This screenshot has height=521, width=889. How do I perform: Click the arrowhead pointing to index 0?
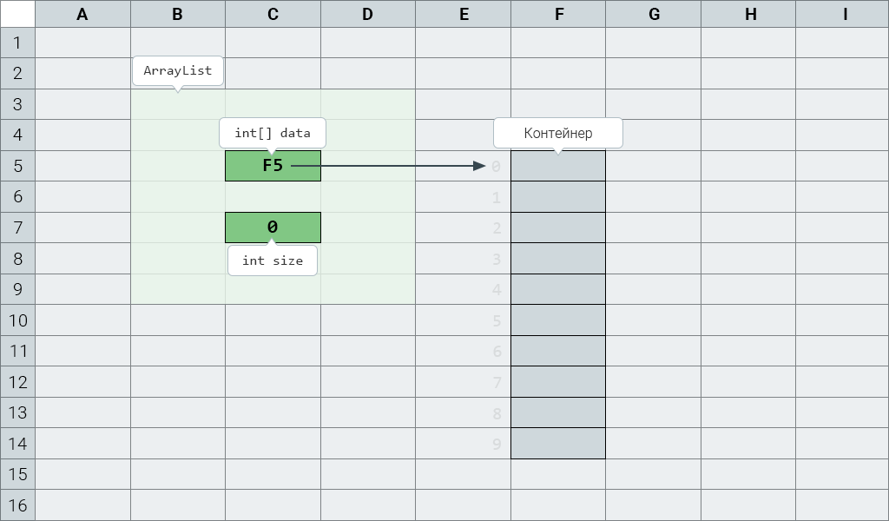(x=479, y=166)
